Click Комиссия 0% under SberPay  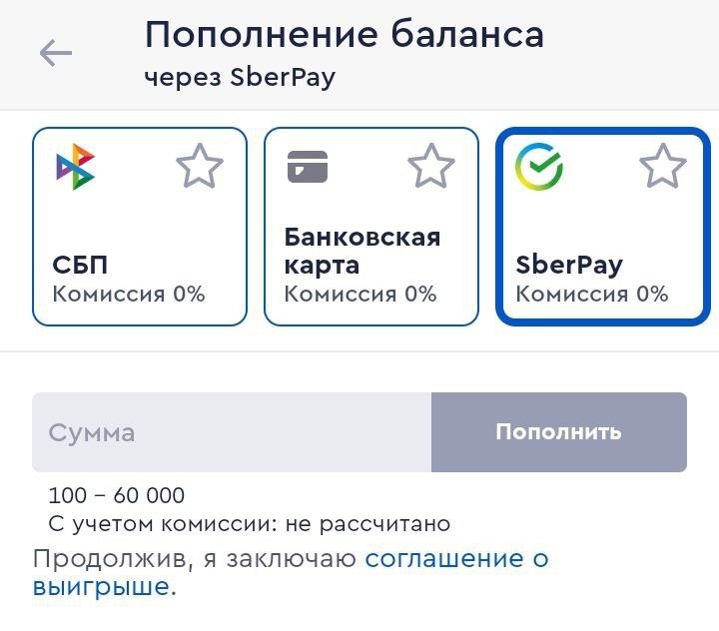pos(591,294)
